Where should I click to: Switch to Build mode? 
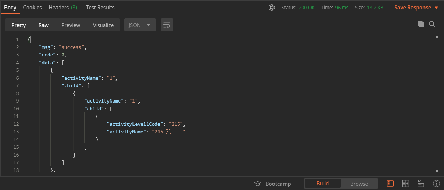322,184
